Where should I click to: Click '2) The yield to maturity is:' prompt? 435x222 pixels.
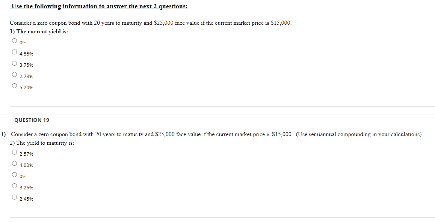click(42, 143)
